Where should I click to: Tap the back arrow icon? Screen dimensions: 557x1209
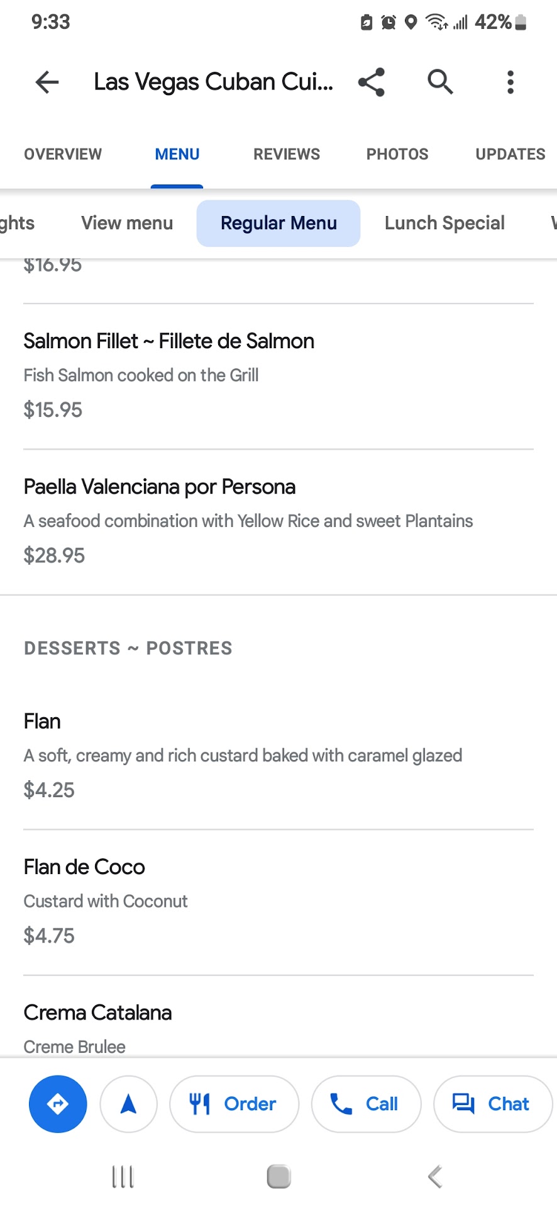(x=47, y=82)
